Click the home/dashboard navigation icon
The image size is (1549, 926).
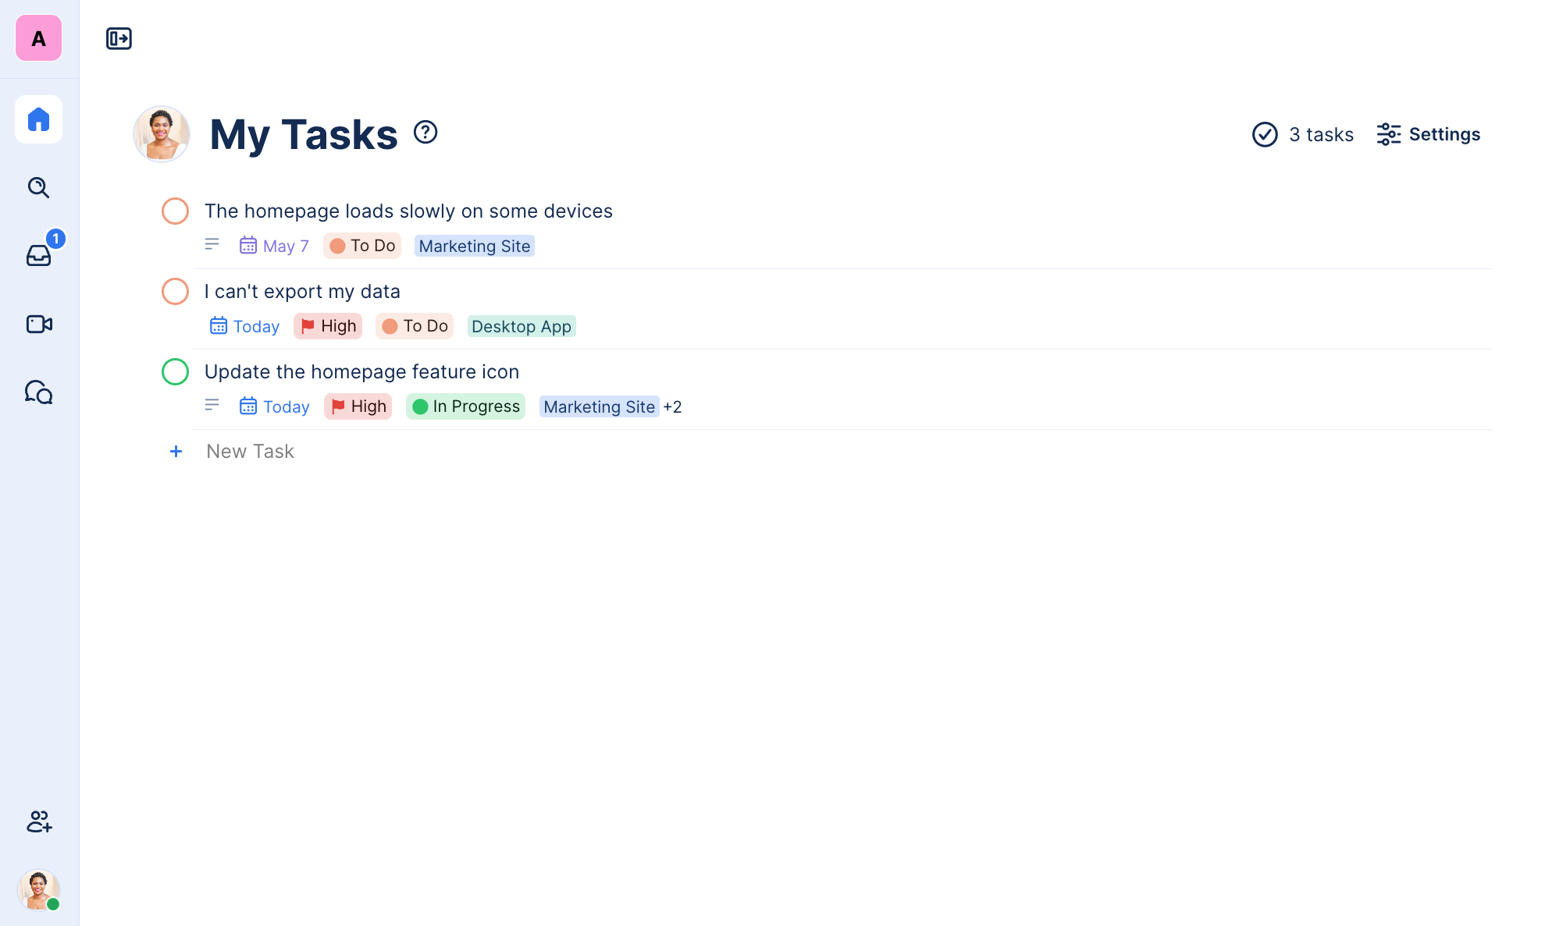(40, 119)
